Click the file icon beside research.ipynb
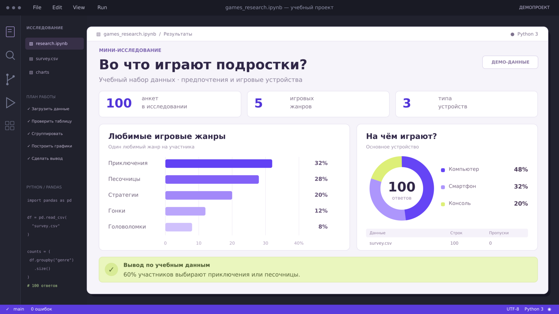 click(31, 44)
